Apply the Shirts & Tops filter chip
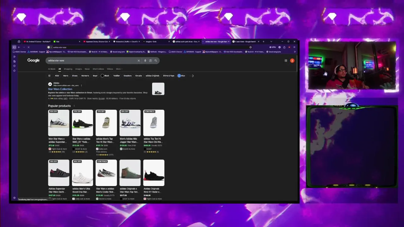404x227 pixels. click(169, 76)
